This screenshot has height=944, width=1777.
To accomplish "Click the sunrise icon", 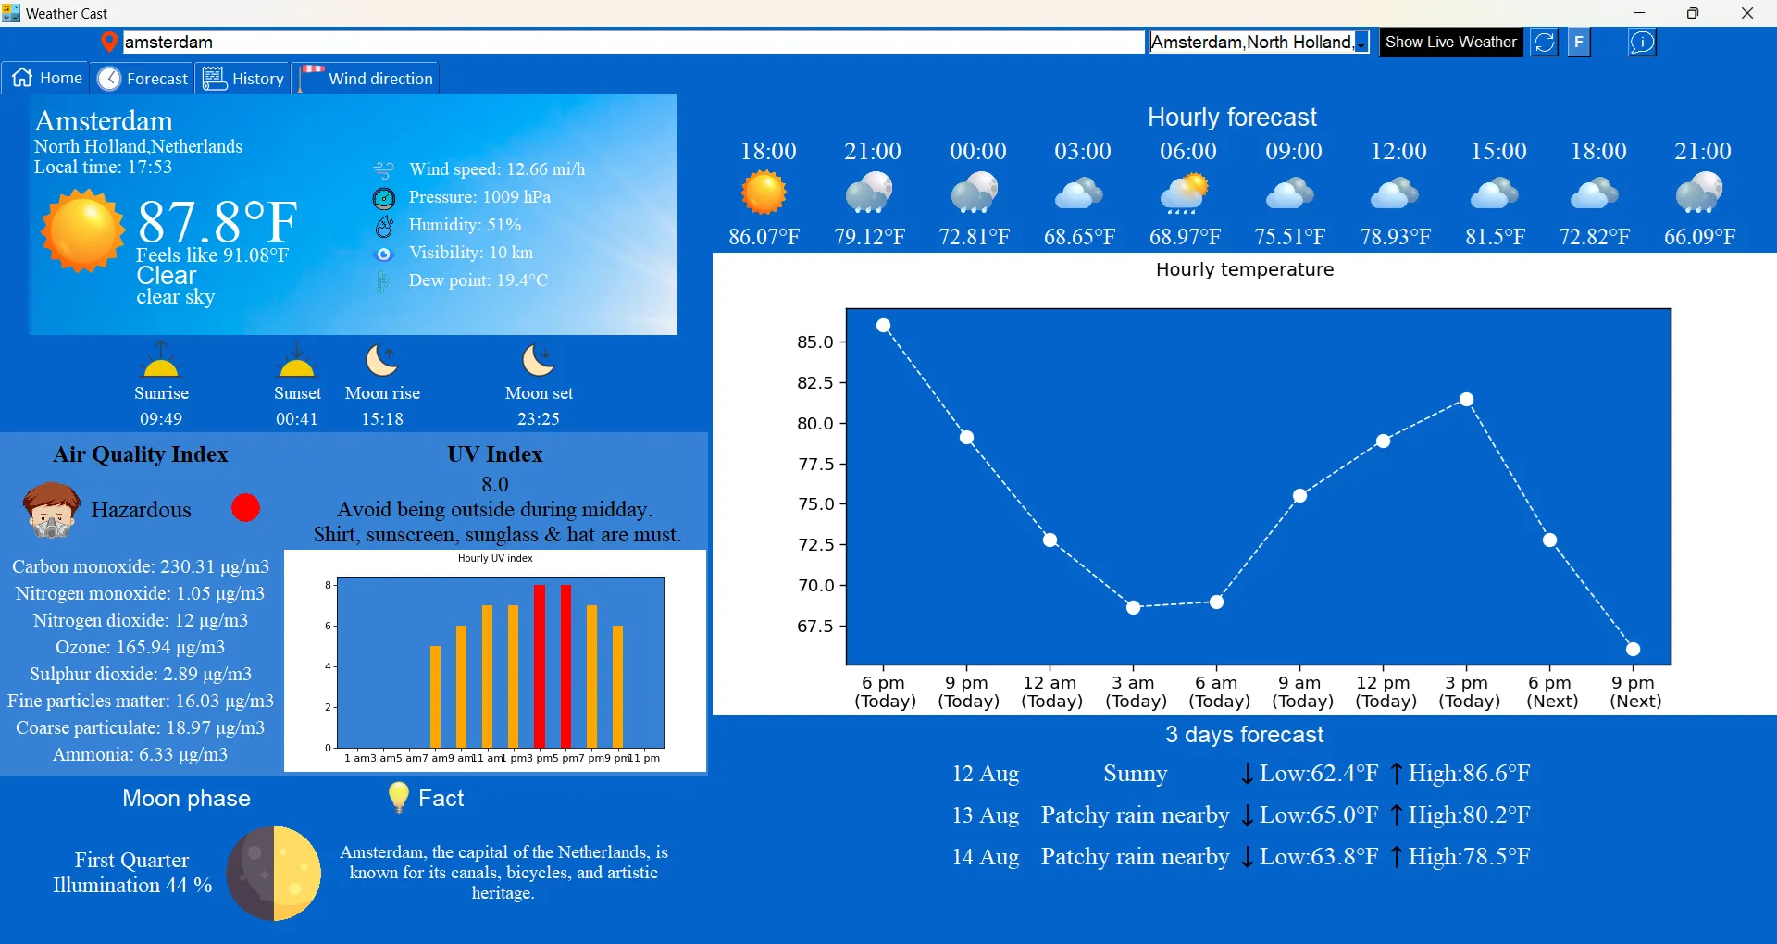I will tap(160, 360).
